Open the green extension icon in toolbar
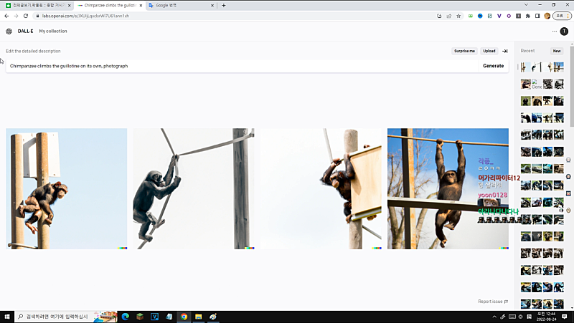574x323 pixels. click(471, 16)
